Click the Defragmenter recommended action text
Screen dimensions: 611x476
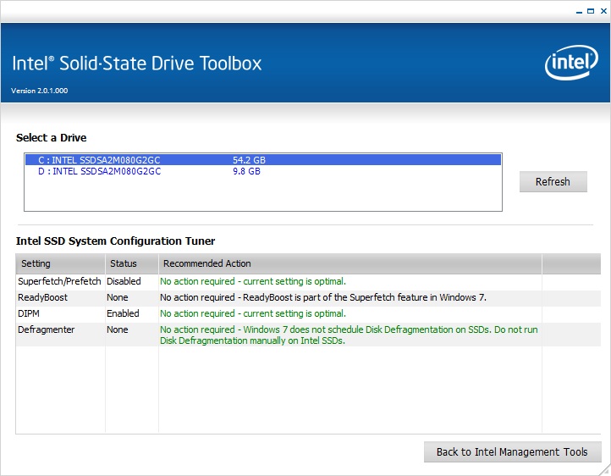pyautogui.click(x=349, y=335)
